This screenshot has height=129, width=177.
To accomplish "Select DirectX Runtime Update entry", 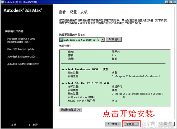I will click(x=21, y=49).
